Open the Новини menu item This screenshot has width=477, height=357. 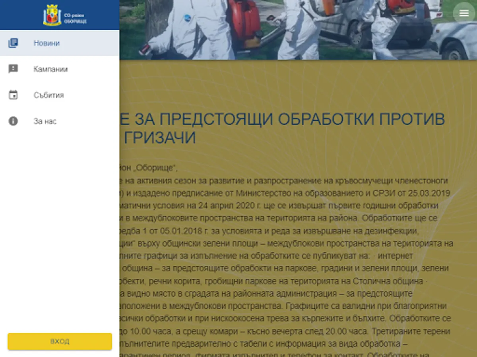pos(60,43)
